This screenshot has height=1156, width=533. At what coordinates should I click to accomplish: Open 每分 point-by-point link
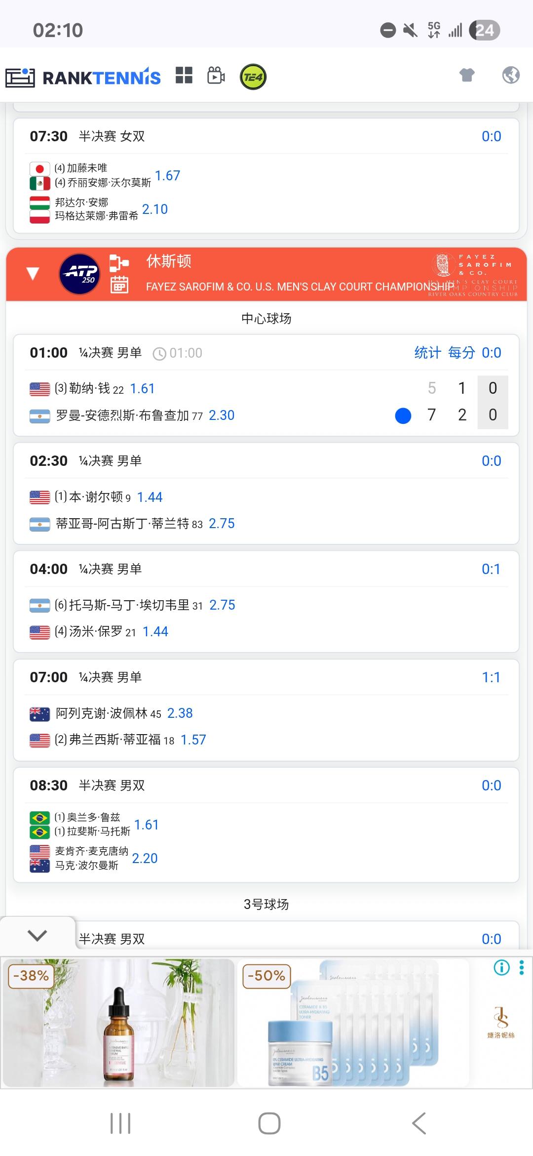pos(461,353)
